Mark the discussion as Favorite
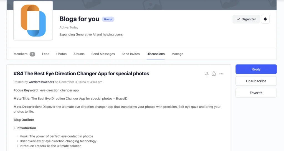Screen dimensions: 284x151 tap(256, 93)
